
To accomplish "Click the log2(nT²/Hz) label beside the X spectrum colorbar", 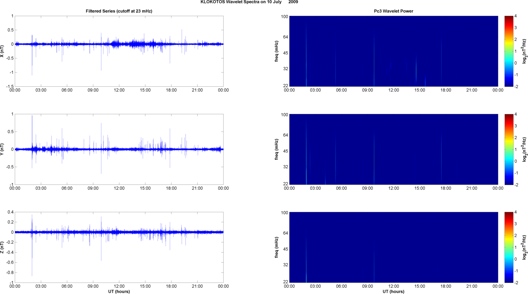I will pos(525,51).
